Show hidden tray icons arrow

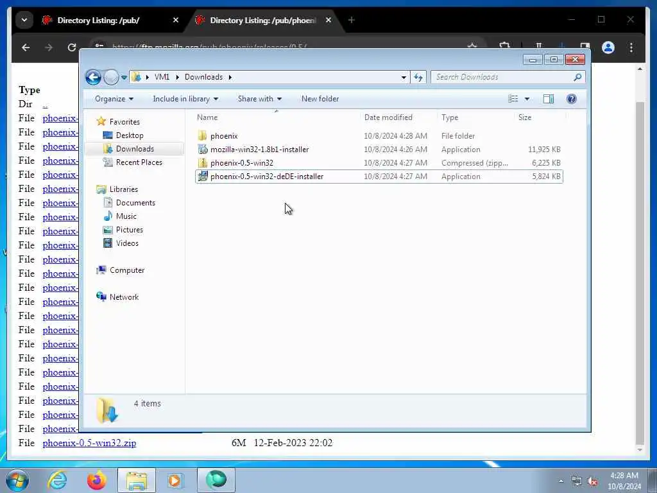(x=561, y=481)
